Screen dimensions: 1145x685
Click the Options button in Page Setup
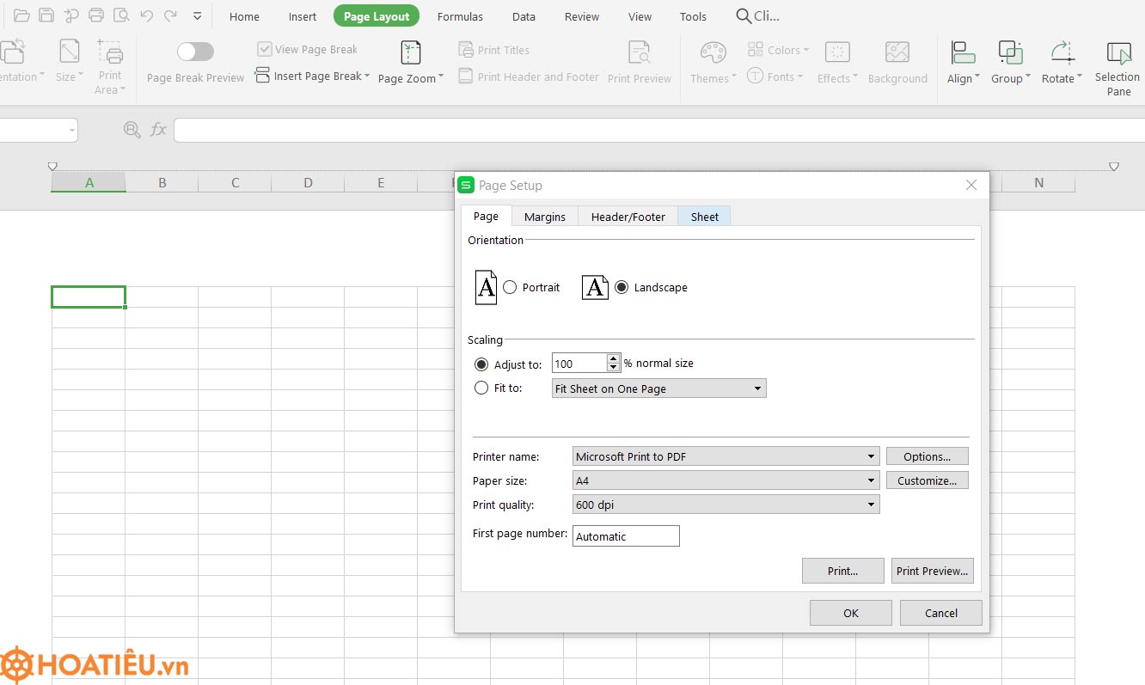coord(927,456)
